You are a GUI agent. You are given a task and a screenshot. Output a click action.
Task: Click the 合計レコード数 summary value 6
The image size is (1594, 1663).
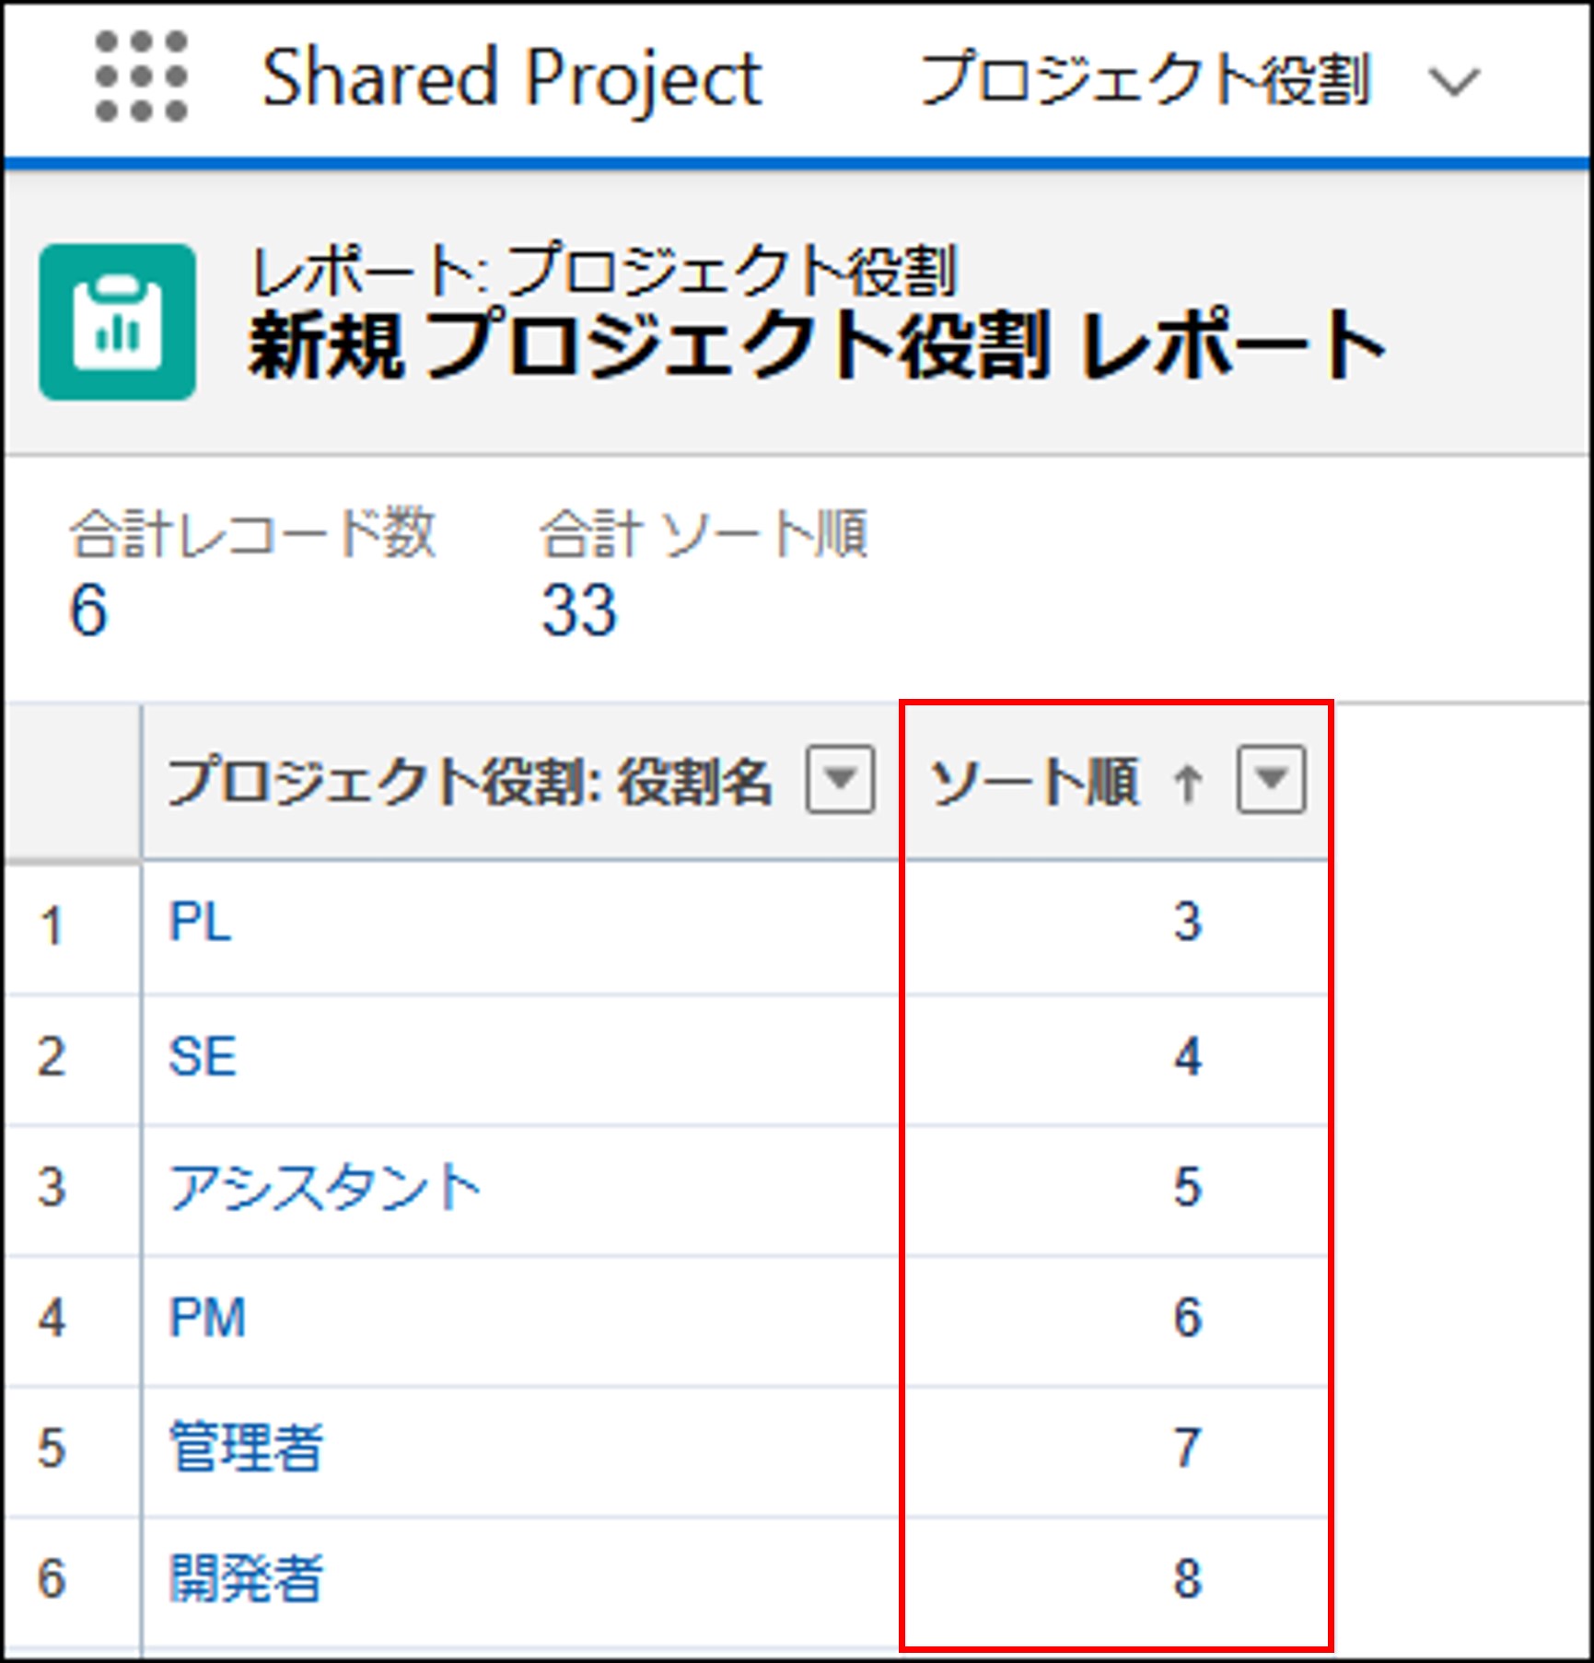click(88, 611)
